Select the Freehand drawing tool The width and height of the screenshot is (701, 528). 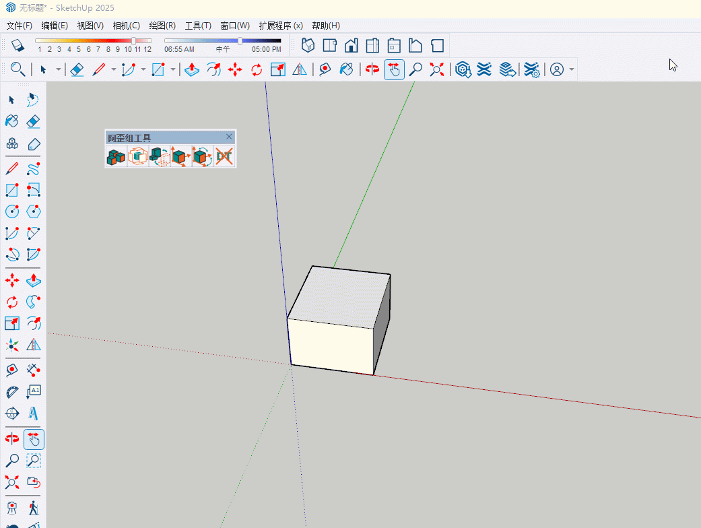33,168
